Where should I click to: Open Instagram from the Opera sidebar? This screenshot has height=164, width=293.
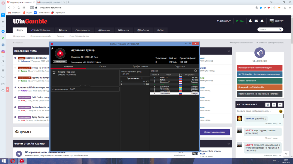pyautogui.click(x=3, y=52)
